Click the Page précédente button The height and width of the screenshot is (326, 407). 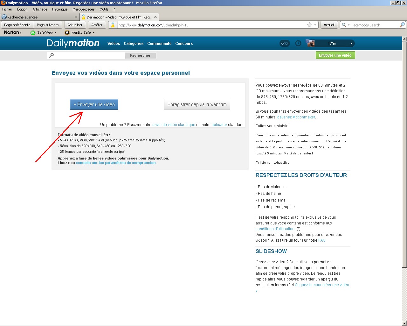[17, 25]
